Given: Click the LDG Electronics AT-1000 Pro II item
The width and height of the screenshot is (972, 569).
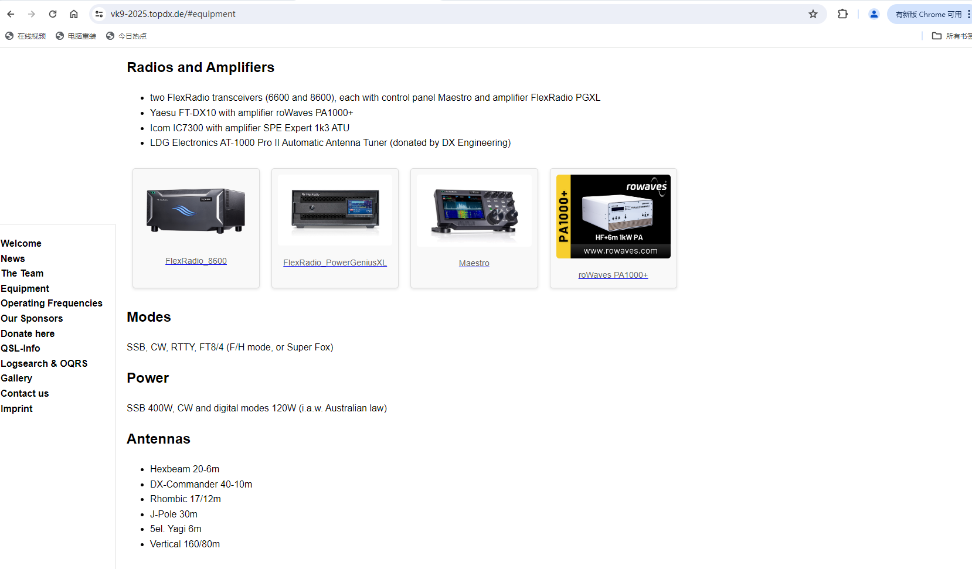Looking at the screenshot, I should click(x=330, y=142).
